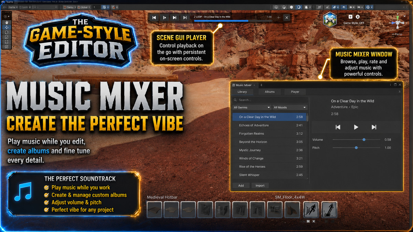Click the Add button in Music Mixer
The image size is (413, 232).
click(241, 186)
